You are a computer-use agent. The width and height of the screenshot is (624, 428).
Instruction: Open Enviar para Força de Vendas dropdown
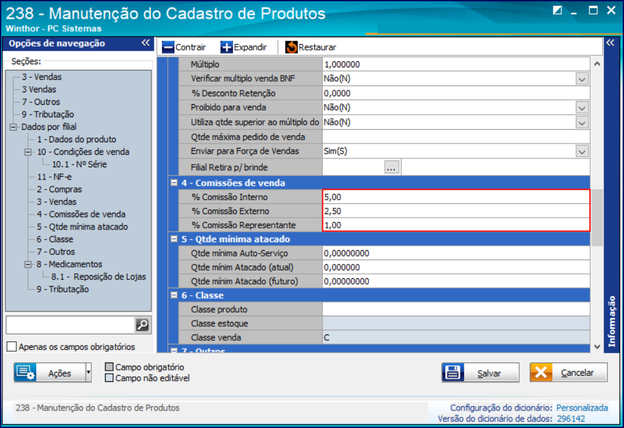coord(582,152)
